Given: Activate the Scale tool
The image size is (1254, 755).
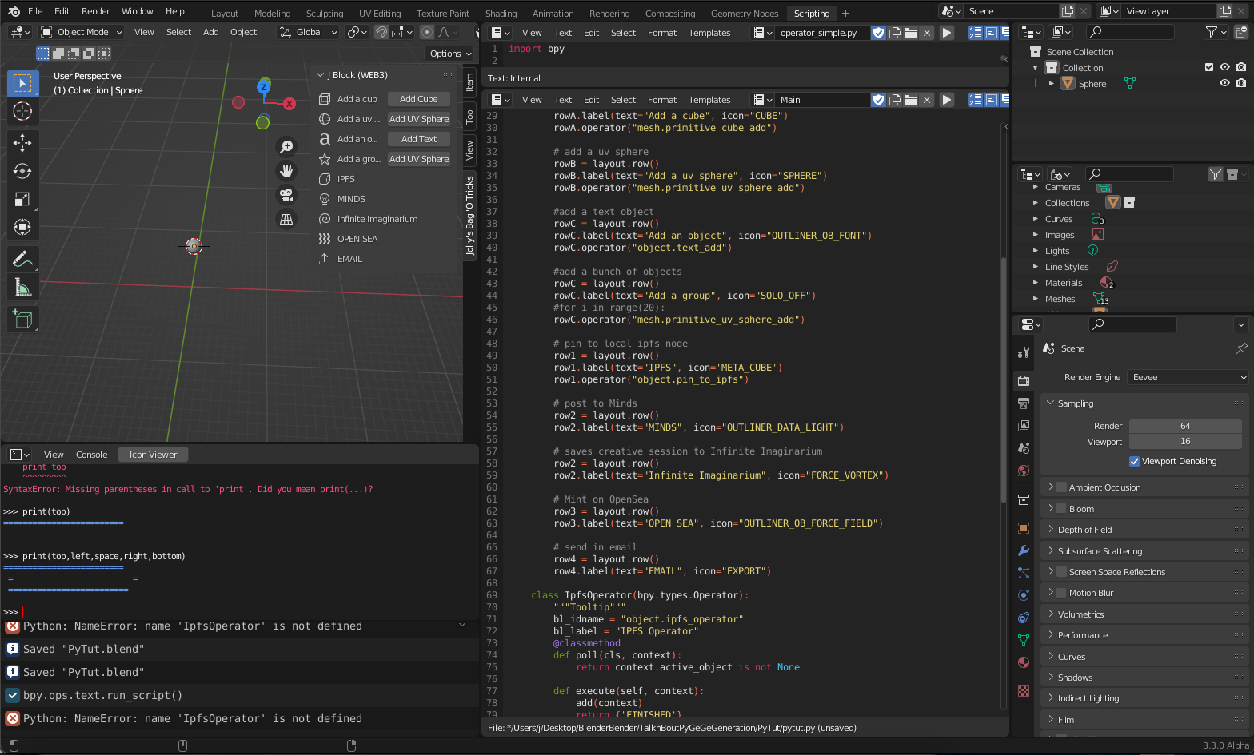Looking at the screenshot, I should tap(22, 199).
